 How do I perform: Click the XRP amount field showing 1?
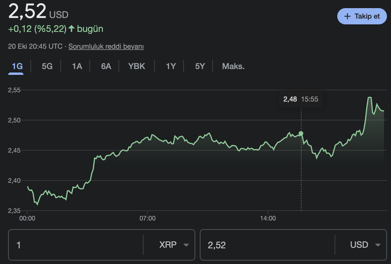[76, 245]
